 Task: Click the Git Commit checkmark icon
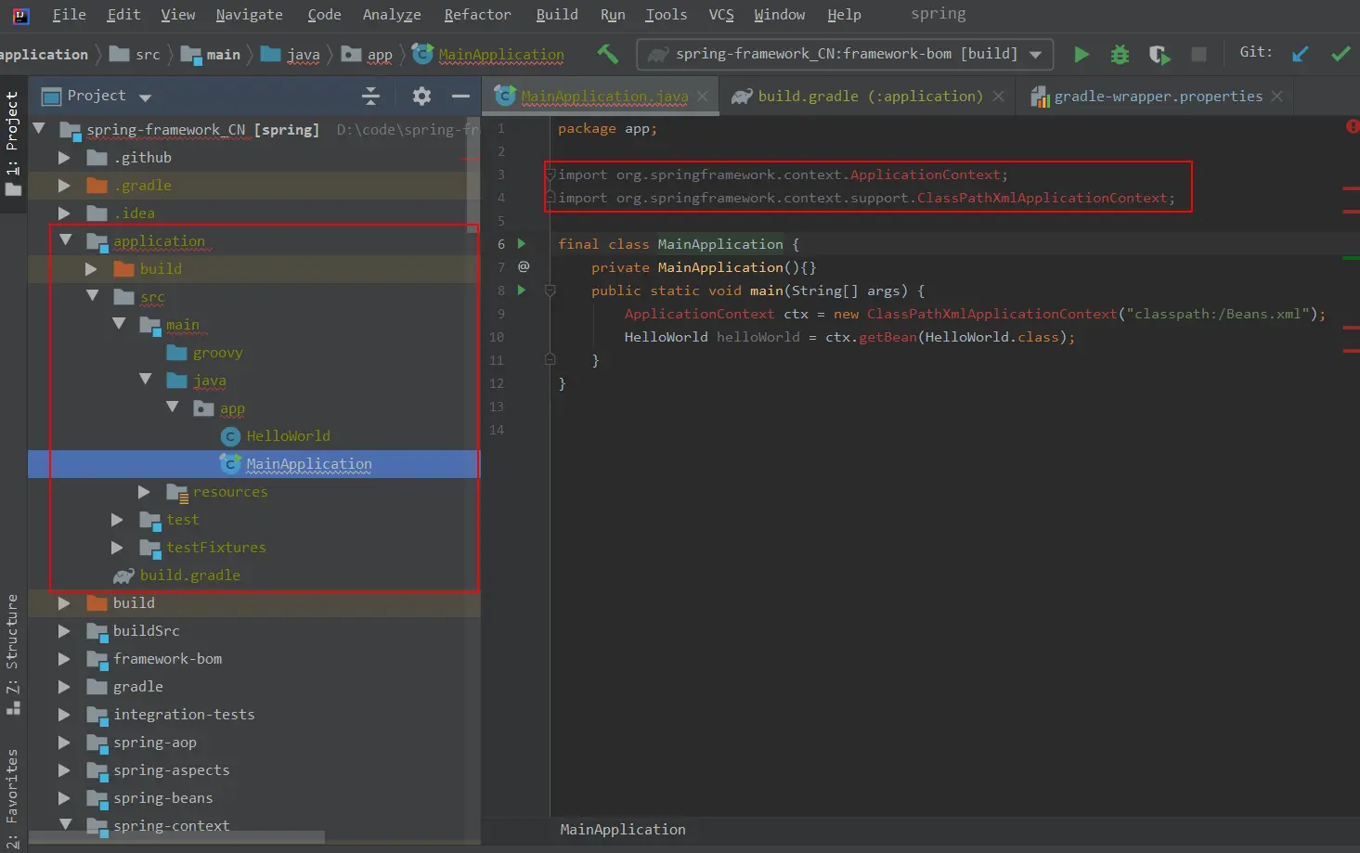(x=1341, y=54)
